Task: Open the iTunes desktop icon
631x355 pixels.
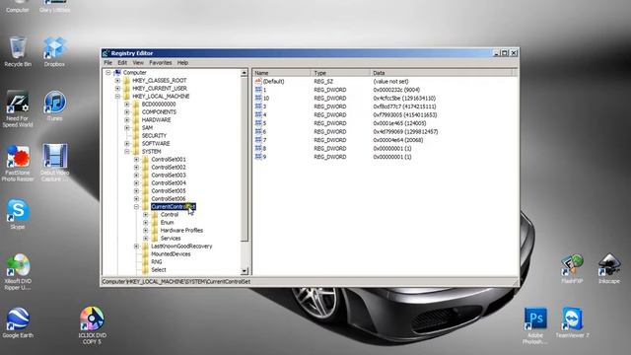Action: point(54,106)
